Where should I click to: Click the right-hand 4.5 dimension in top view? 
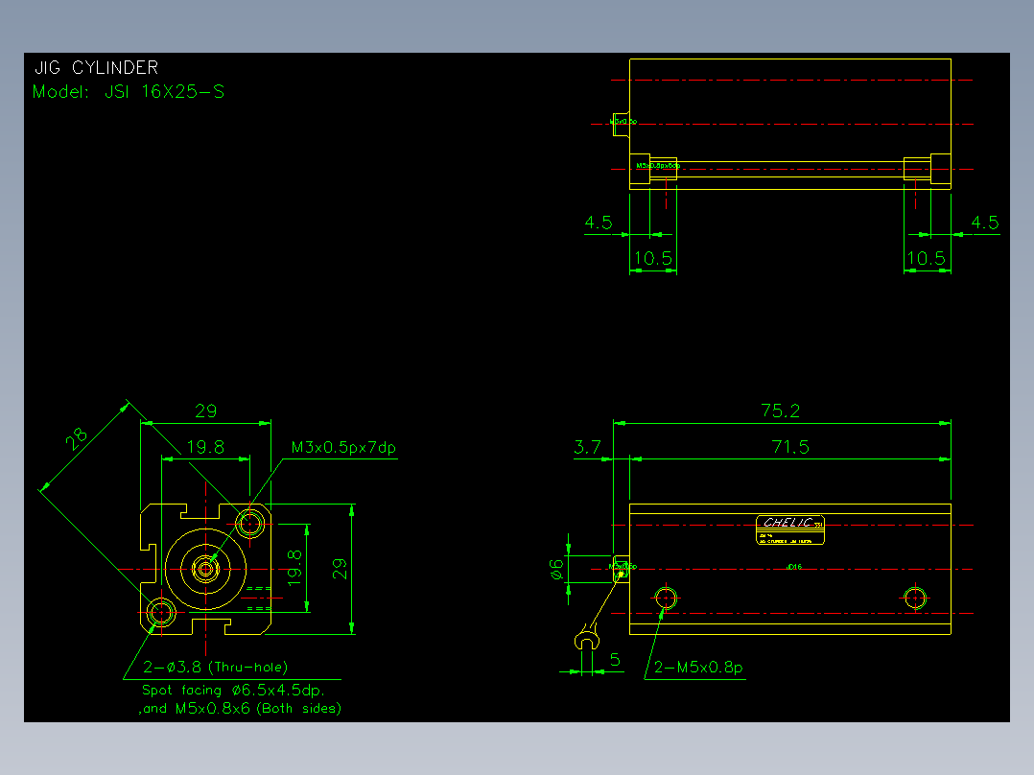tap(984, 223)
